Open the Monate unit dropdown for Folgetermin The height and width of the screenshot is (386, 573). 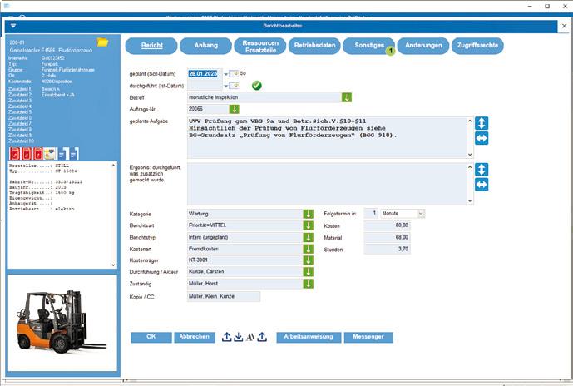[x=421, y=214]
